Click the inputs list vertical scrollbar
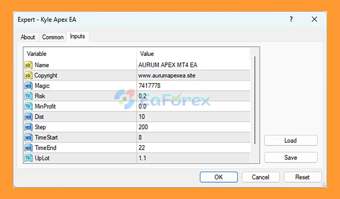The height and width of the screenshot is (199, 340). pyautogui.click(x=255, y=101)
